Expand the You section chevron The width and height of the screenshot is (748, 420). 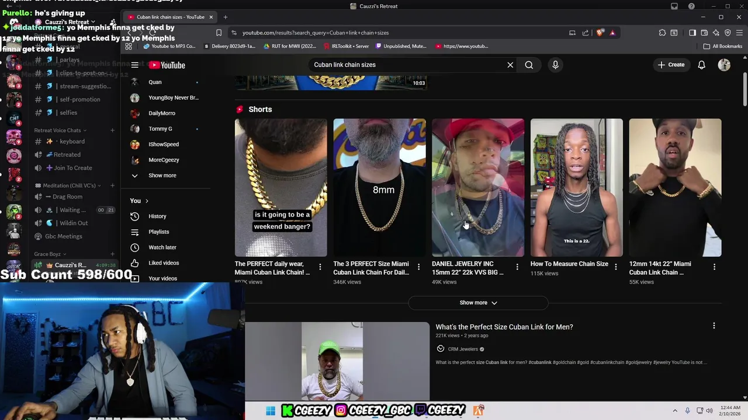[147, 201]
